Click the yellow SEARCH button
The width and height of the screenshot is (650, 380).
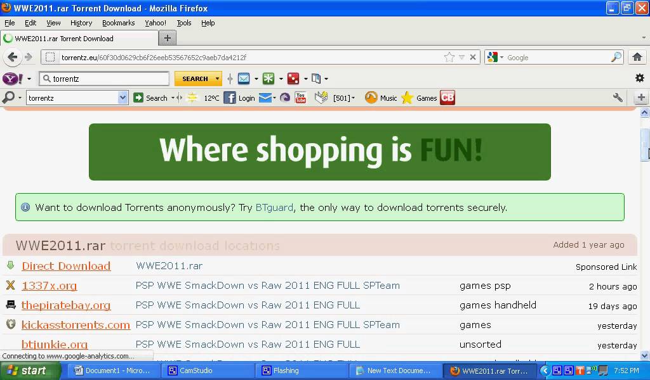[x=195, y=79]
